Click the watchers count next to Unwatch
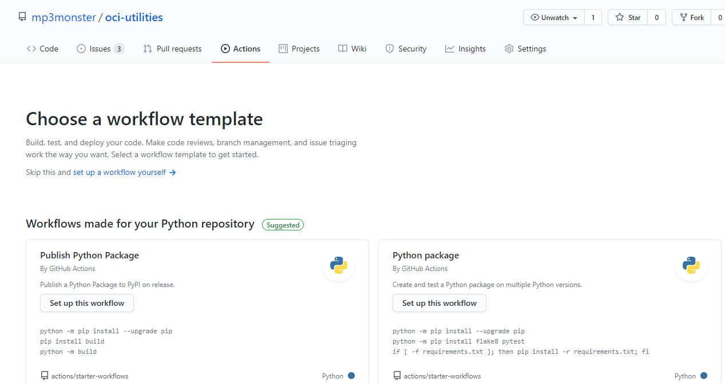The image size is (725, 383). click(593, 18)
